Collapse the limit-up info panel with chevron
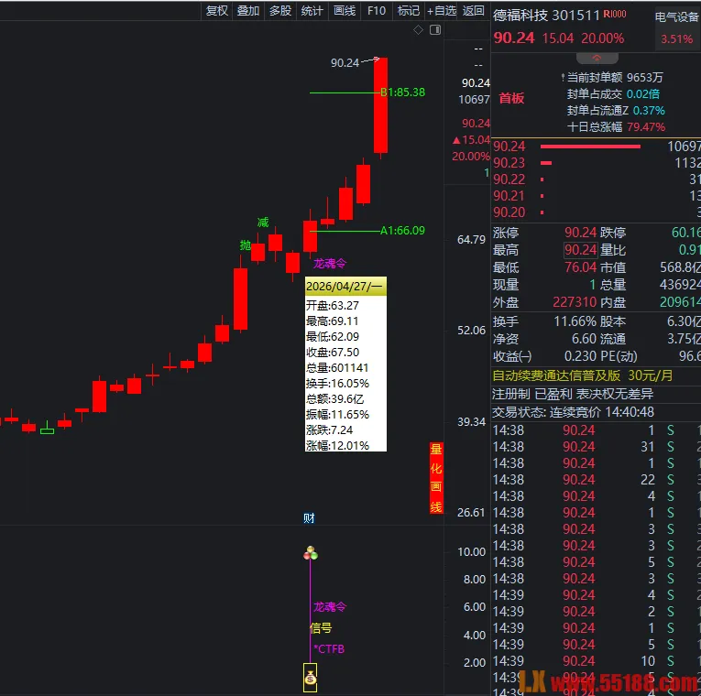Screen dimensions: 701x696 point(597,58)
